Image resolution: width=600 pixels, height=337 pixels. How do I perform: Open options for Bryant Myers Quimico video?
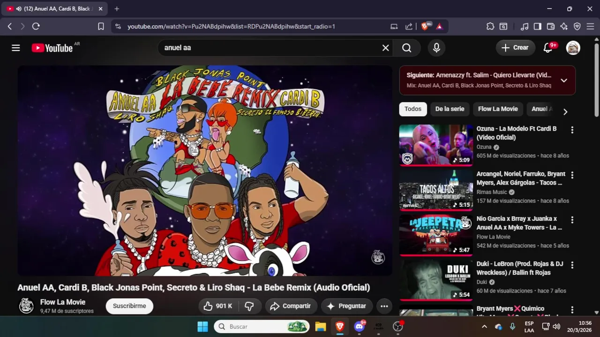[572, 310]
